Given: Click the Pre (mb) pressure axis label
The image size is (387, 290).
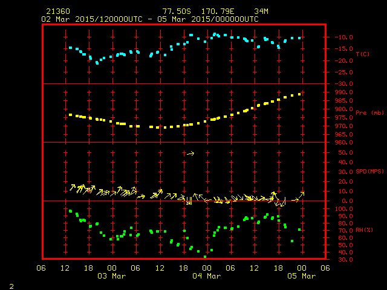Looking at the screenshot, I should tap(369, 113).
